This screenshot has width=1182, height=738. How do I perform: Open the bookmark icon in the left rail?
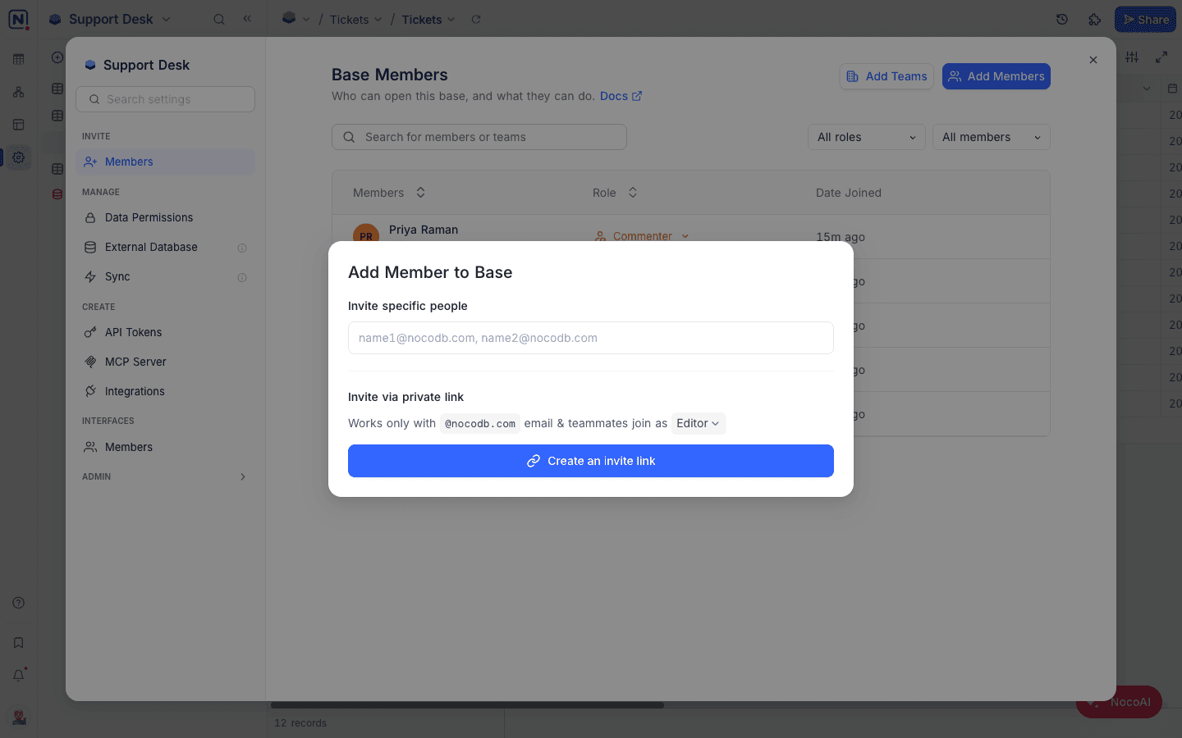(18, 643)
